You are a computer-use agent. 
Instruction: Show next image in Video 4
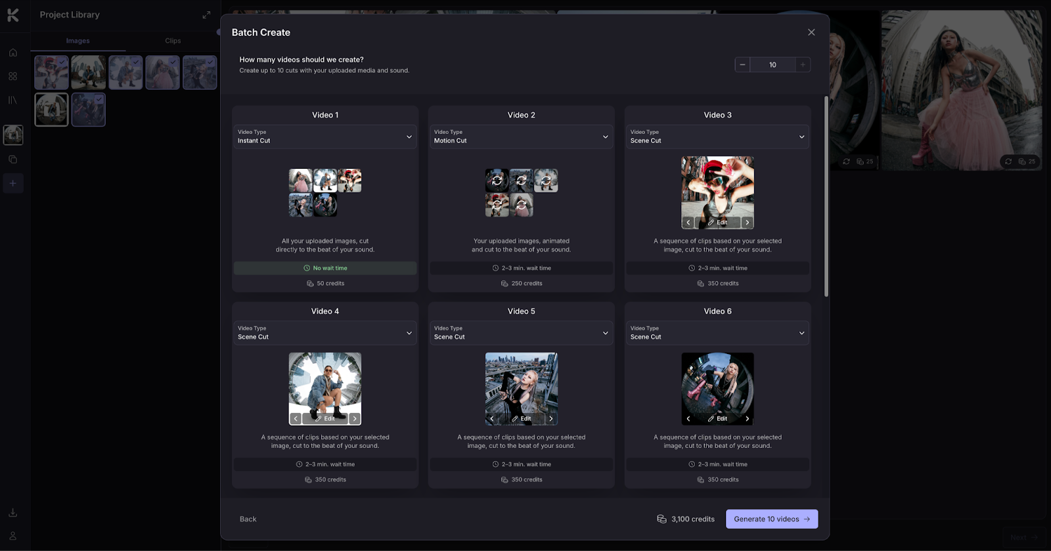355,418
